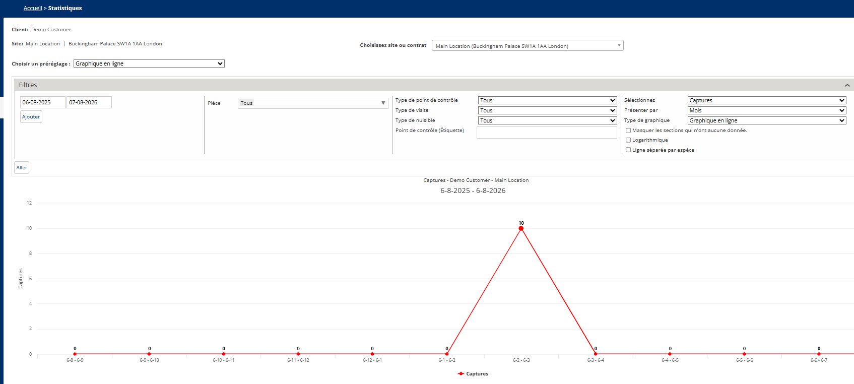Select the data point at 6-8 - 6-9
The width and height of the screenshot is (854, 384).
(x=75, y=354)
